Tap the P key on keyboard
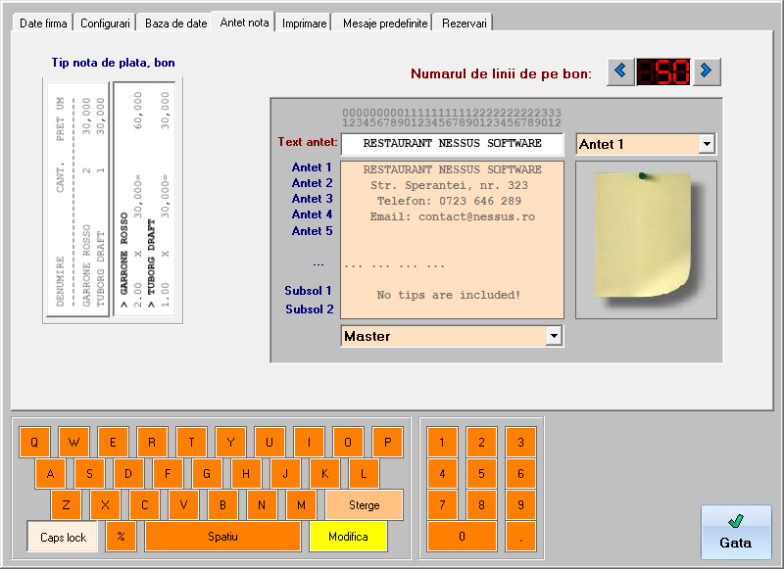 [x=387, y=442]
